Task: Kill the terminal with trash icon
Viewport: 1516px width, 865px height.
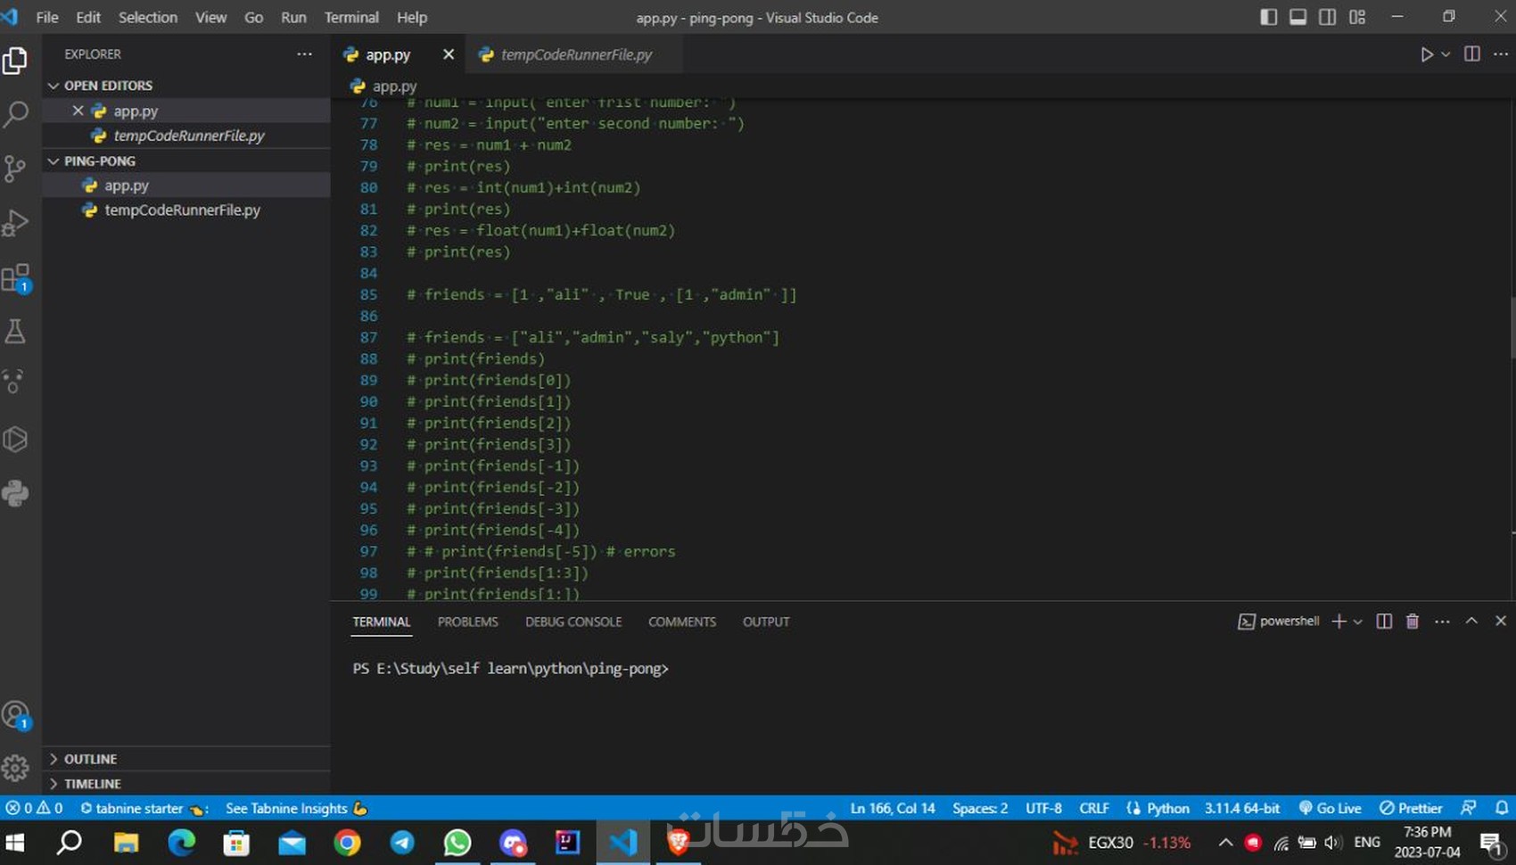Action: (x=1413, y=622)
